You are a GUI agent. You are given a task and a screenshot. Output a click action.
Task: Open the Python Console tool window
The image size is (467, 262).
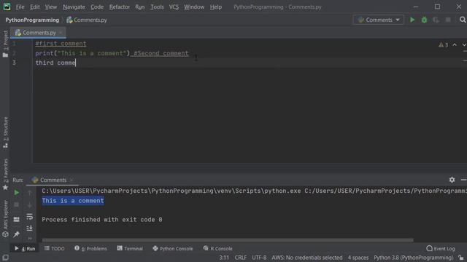(x=173, y=248)
